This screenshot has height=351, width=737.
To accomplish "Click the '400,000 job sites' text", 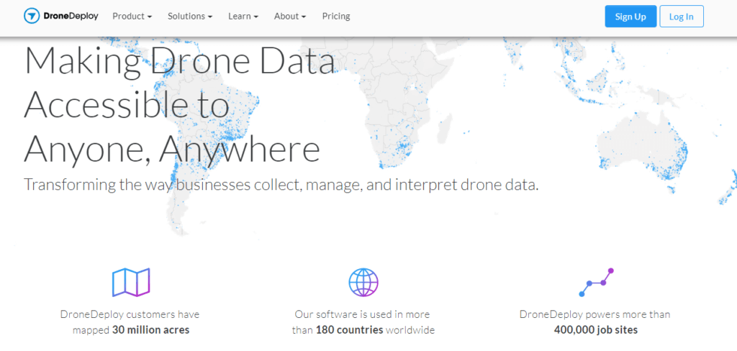I will point(596,330).
